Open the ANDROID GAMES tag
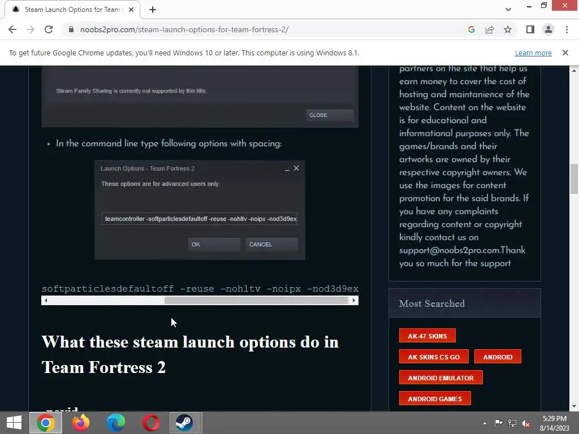The image size is (579, 434). click(435, 398)
